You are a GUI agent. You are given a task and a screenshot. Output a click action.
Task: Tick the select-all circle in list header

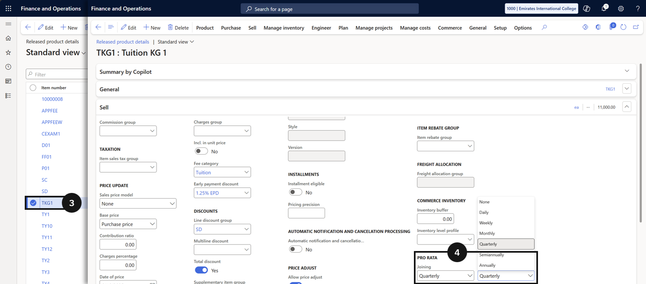click(33, 87)
